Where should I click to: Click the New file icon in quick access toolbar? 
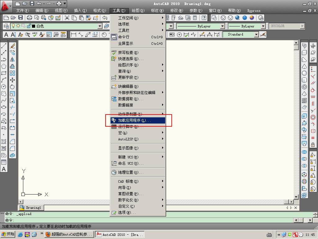point(18,3)
